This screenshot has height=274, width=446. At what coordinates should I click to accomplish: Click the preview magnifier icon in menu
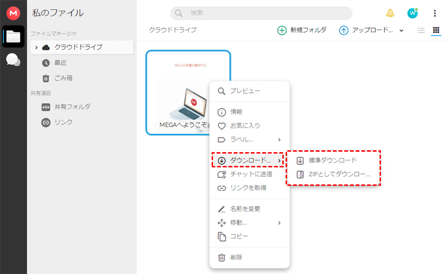point(221,91)
